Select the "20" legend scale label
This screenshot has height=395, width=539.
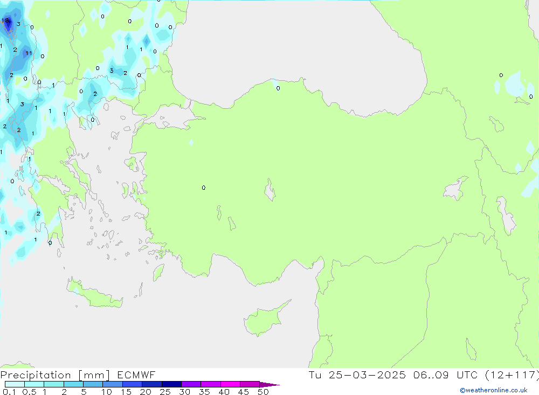tap(146, 392)
